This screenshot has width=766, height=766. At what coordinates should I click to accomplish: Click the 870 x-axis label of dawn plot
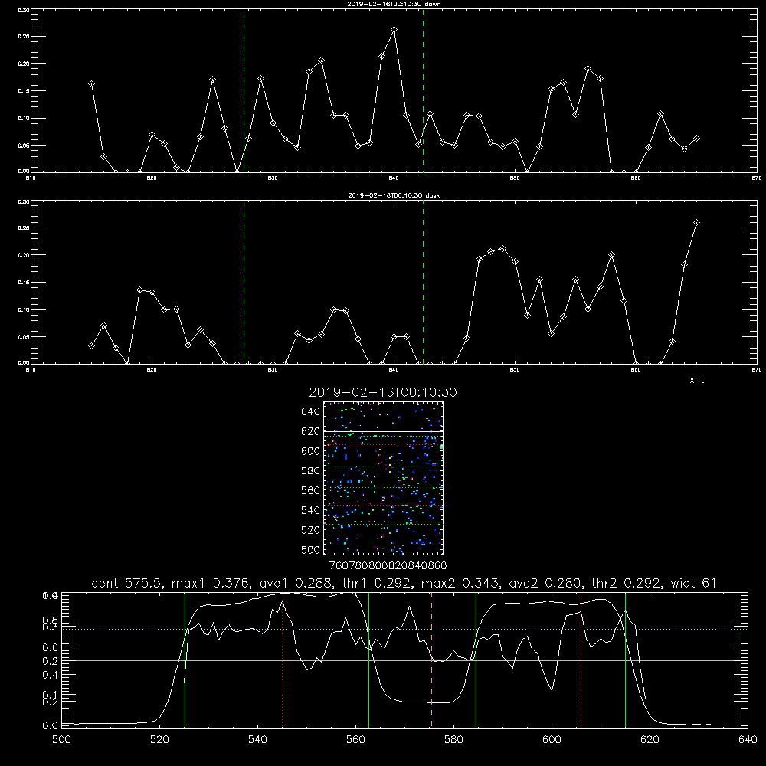[757, 178]
